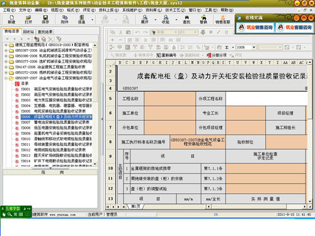
Task: Switch to the 回收站 tab
Action: (28, 31)
